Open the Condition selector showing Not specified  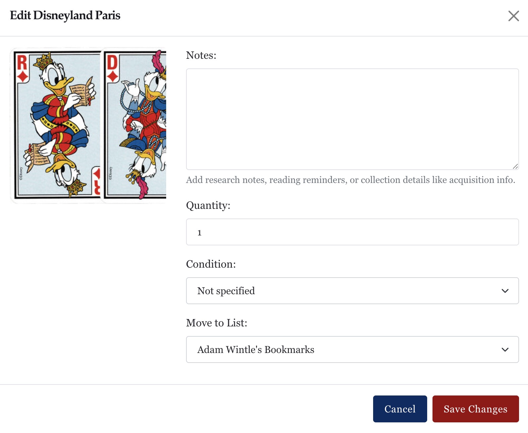[352, 291]
